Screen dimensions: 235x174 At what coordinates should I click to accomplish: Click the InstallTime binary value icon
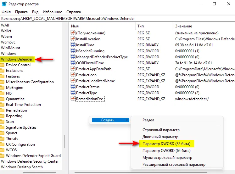[73, 45]
